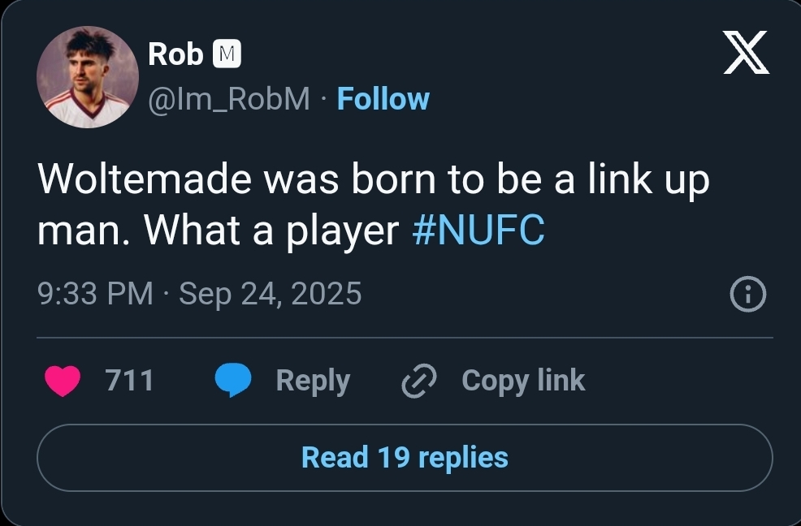This screenshot has width=801, height=526.
Task: Click the M badge beside Rob's name
Action: 226,54
